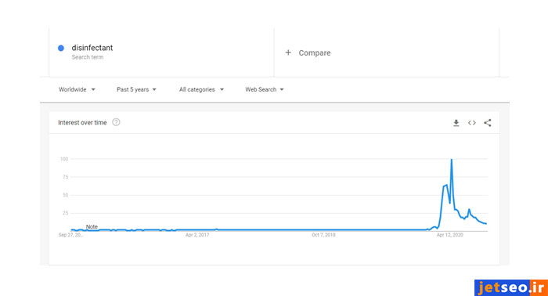Share the interest over time chart
The width and height of the screenshot is (548, 296).
tap(488, 123)
